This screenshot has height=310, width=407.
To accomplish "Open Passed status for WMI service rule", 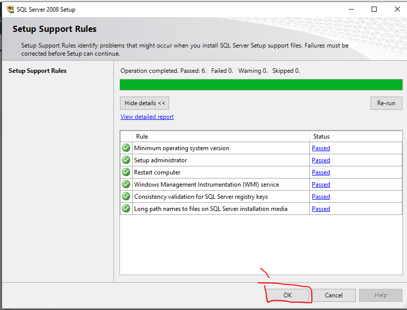I will pyautogui.click(x=321, y=185).
